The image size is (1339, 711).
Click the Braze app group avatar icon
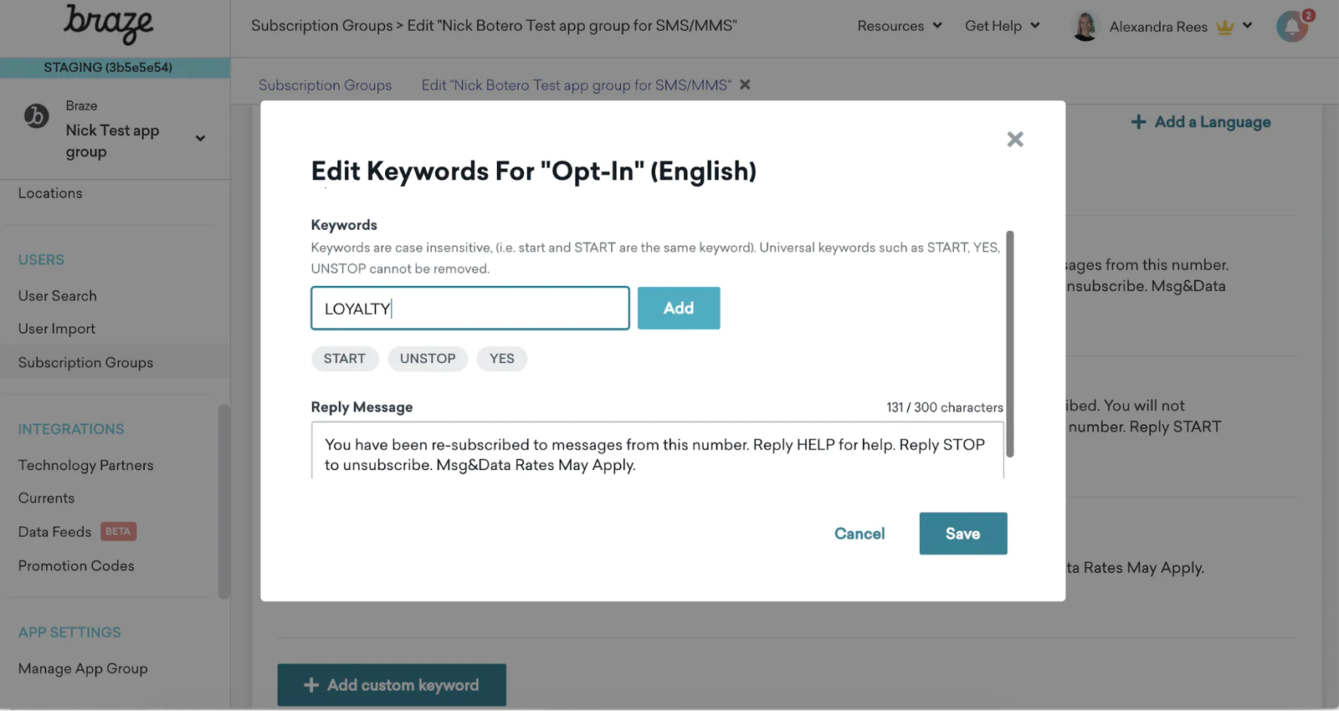pyautogui.click(x=36, y=115)
